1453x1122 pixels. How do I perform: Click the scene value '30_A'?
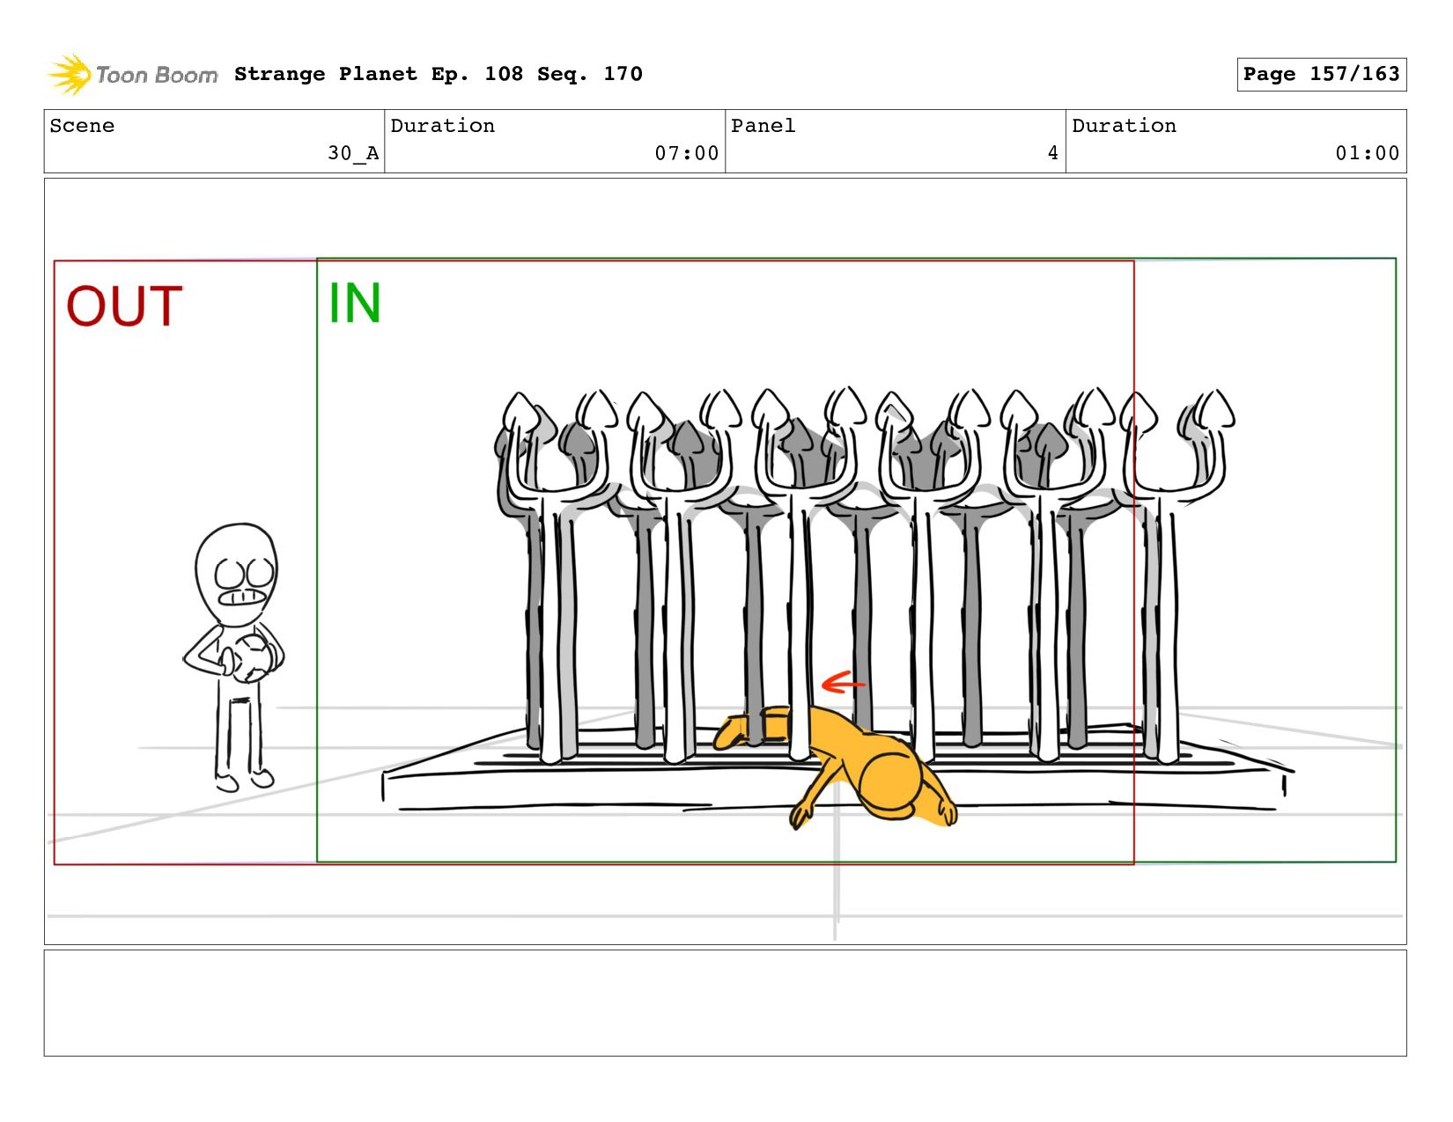pyautogui.click(x=353, y=153)
